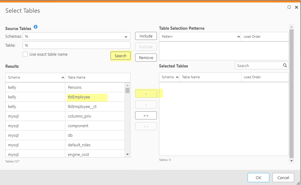301x185 pixels.
Task: Open the Schemas dropdown
Action: [126, 37]
